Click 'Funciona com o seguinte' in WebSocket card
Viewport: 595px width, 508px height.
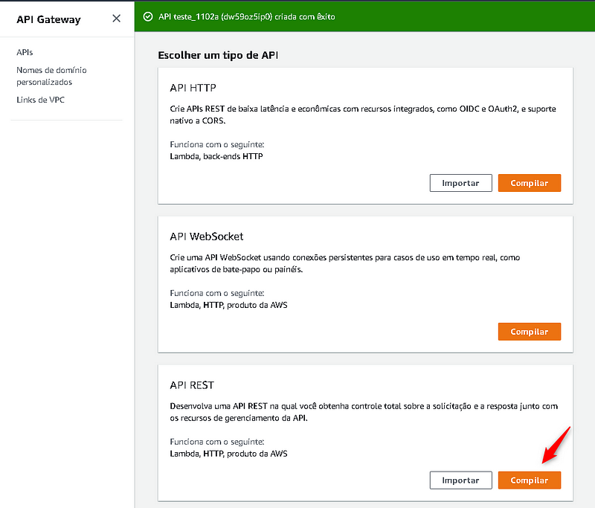[x=217, y=293]
